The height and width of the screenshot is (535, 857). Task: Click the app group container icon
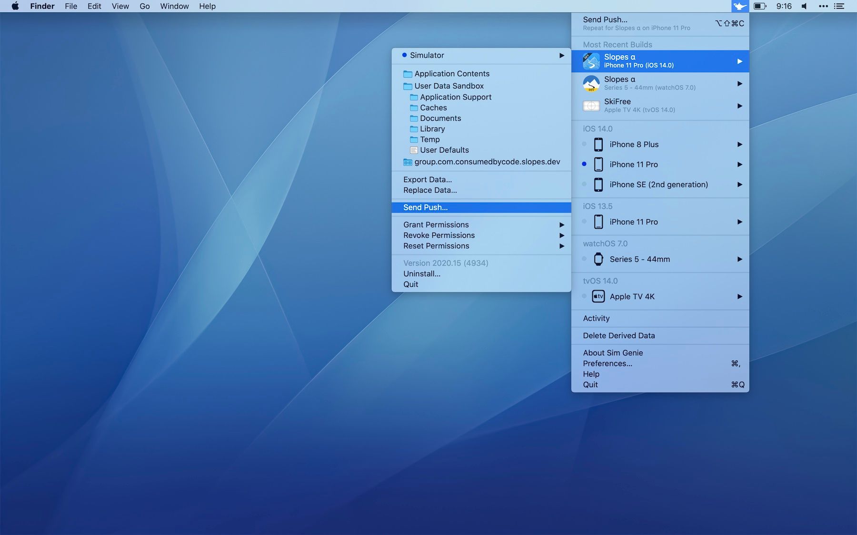(408, 162)
